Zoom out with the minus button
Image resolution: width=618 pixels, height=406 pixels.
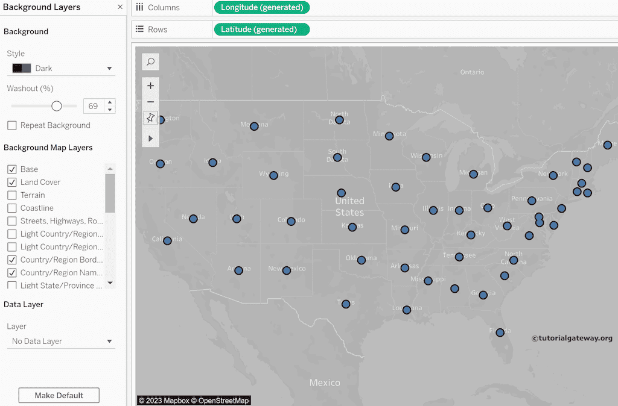150,102
